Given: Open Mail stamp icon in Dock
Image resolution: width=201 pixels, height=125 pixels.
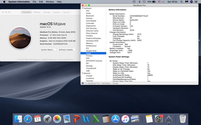Looking at the screenshot, I should click(67, 119).
